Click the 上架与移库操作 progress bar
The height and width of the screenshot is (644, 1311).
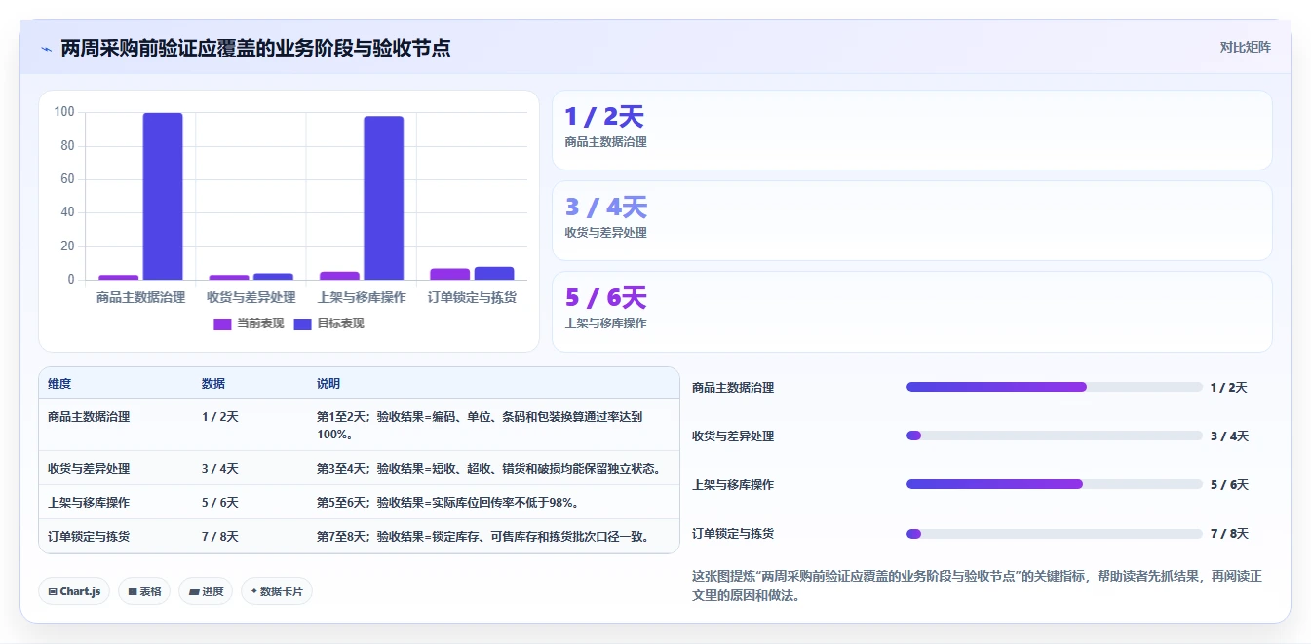1054,484
